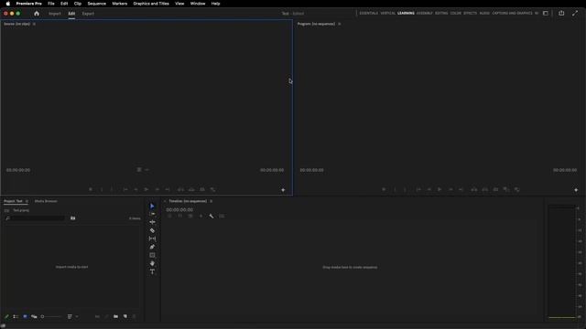Click the find bin icon beside search
This screenshot has width=586, height=329.
(73, 218)
